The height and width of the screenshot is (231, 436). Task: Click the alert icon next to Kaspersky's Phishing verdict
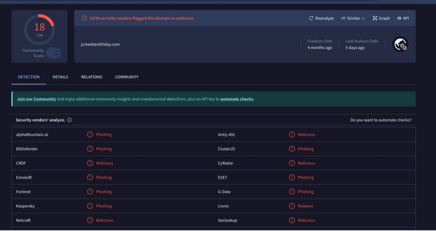coord(90,206)
